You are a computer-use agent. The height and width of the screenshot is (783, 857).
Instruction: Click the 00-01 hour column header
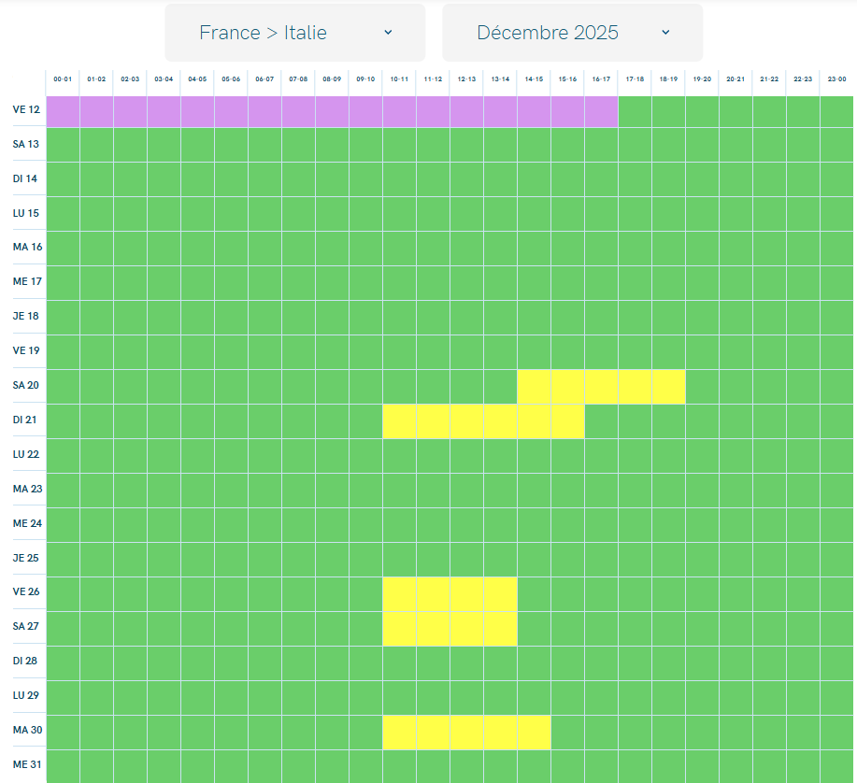(63, 80)
